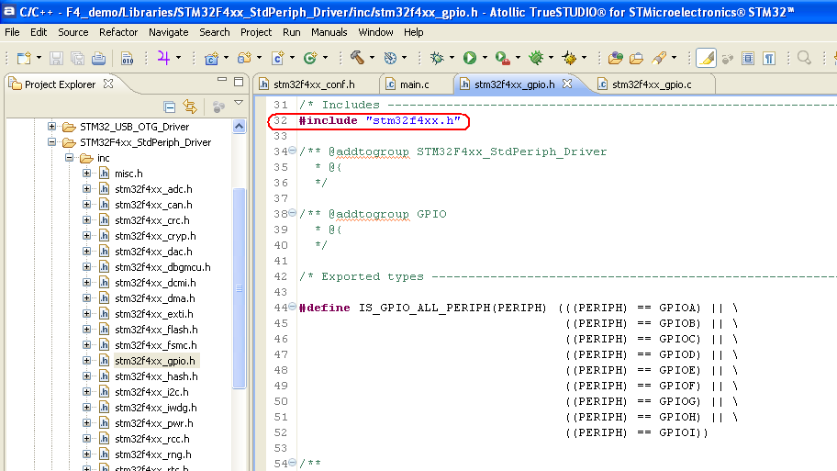
Task: Click the grayed balls icon in Project Explorer
Action: coord(218,107)
